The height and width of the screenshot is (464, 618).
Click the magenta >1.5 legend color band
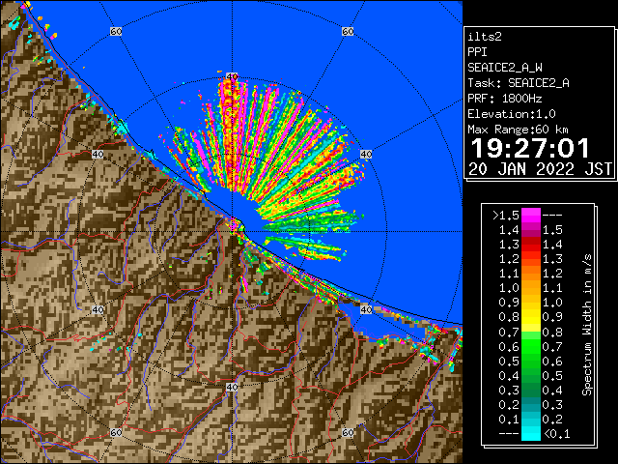click(531, 215)
